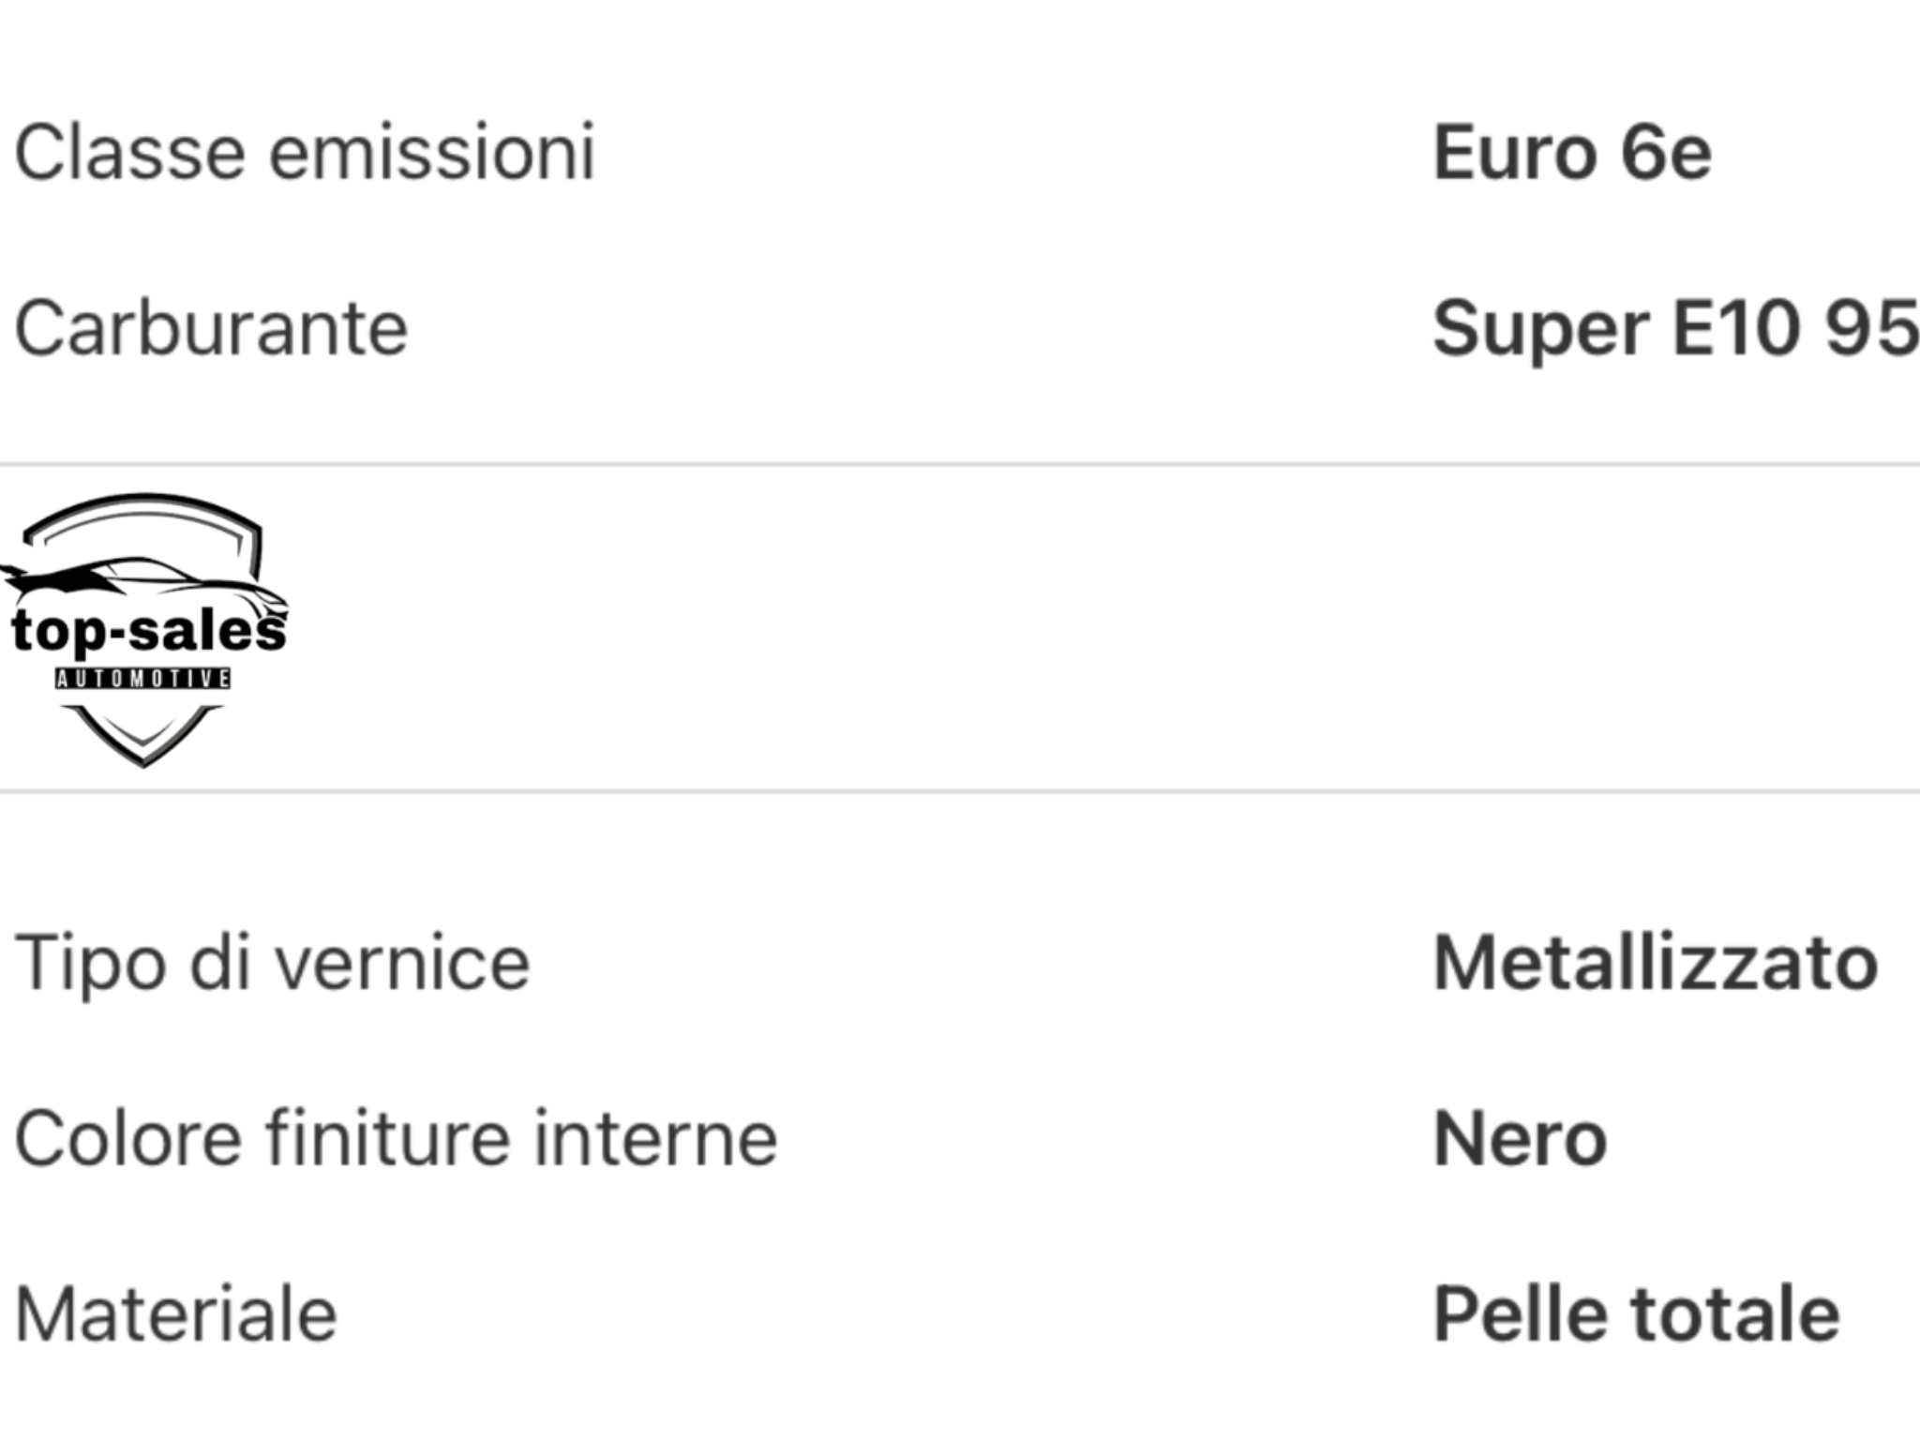Screen dimensions: 1920x1440
Task: Click the divider line below the logo
Action: (960, 791)
